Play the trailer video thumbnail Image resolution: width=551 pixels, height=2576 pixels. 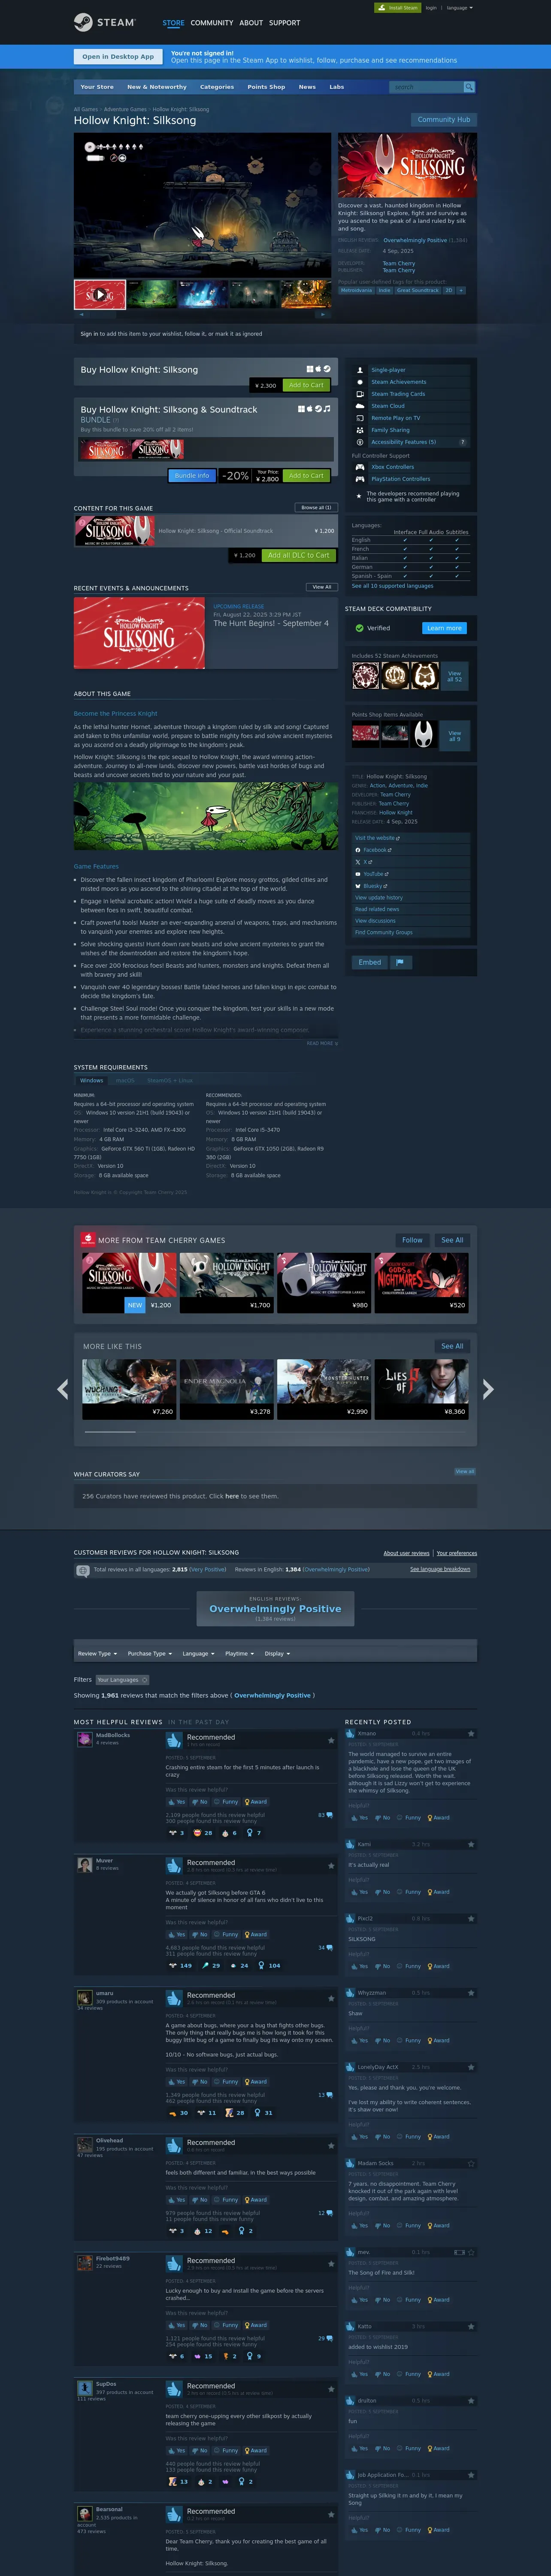pyautogui.click(x=99, y=295)
